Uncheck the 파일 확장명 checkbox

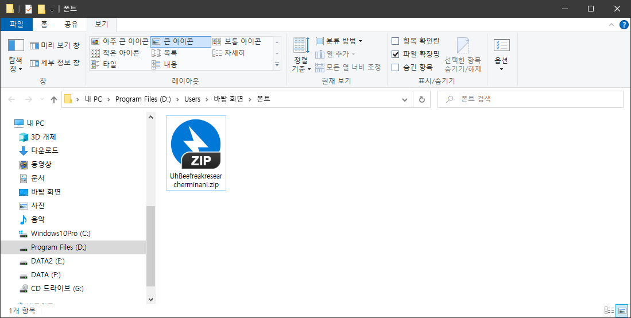click(x=395, y=54)
